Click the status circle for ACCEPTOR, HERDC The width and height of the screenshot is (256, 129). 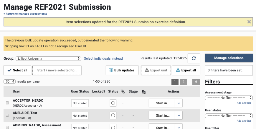(x=113, y=103)
